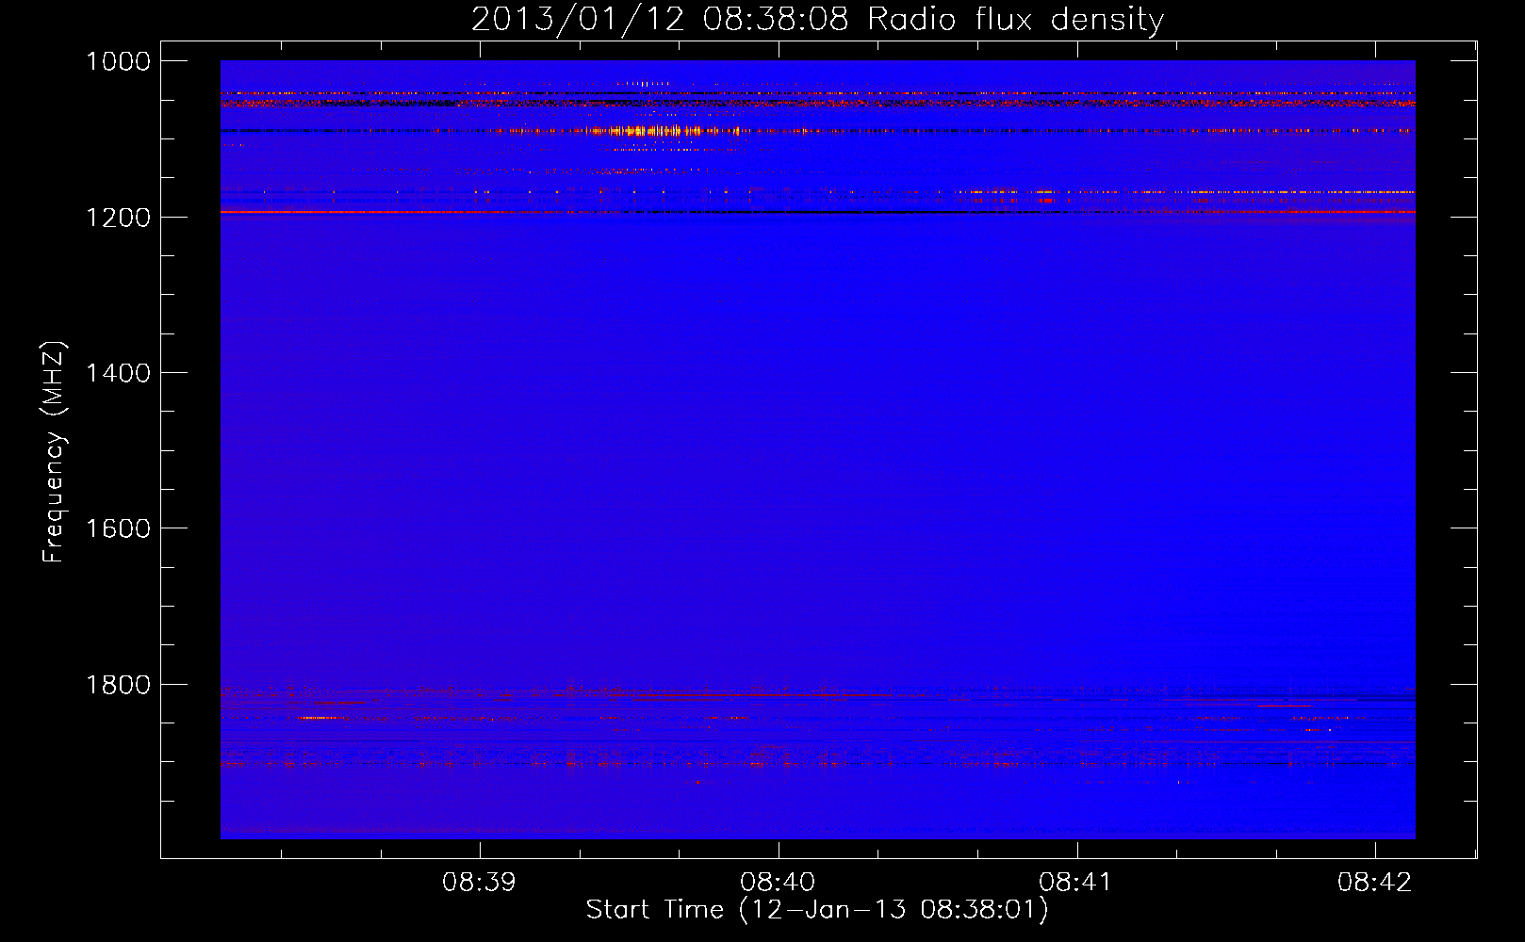Click the "Start Time (12-Jan-13 08:38:01)" label

pos(816,910)
